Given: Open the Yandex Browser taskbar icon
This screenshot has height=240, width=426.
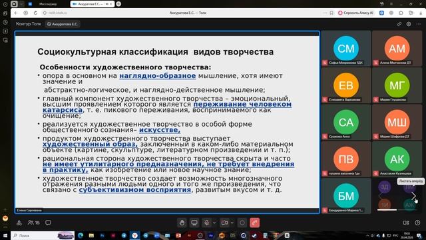Looking at the screenshot, I should (x=134, y=235).
